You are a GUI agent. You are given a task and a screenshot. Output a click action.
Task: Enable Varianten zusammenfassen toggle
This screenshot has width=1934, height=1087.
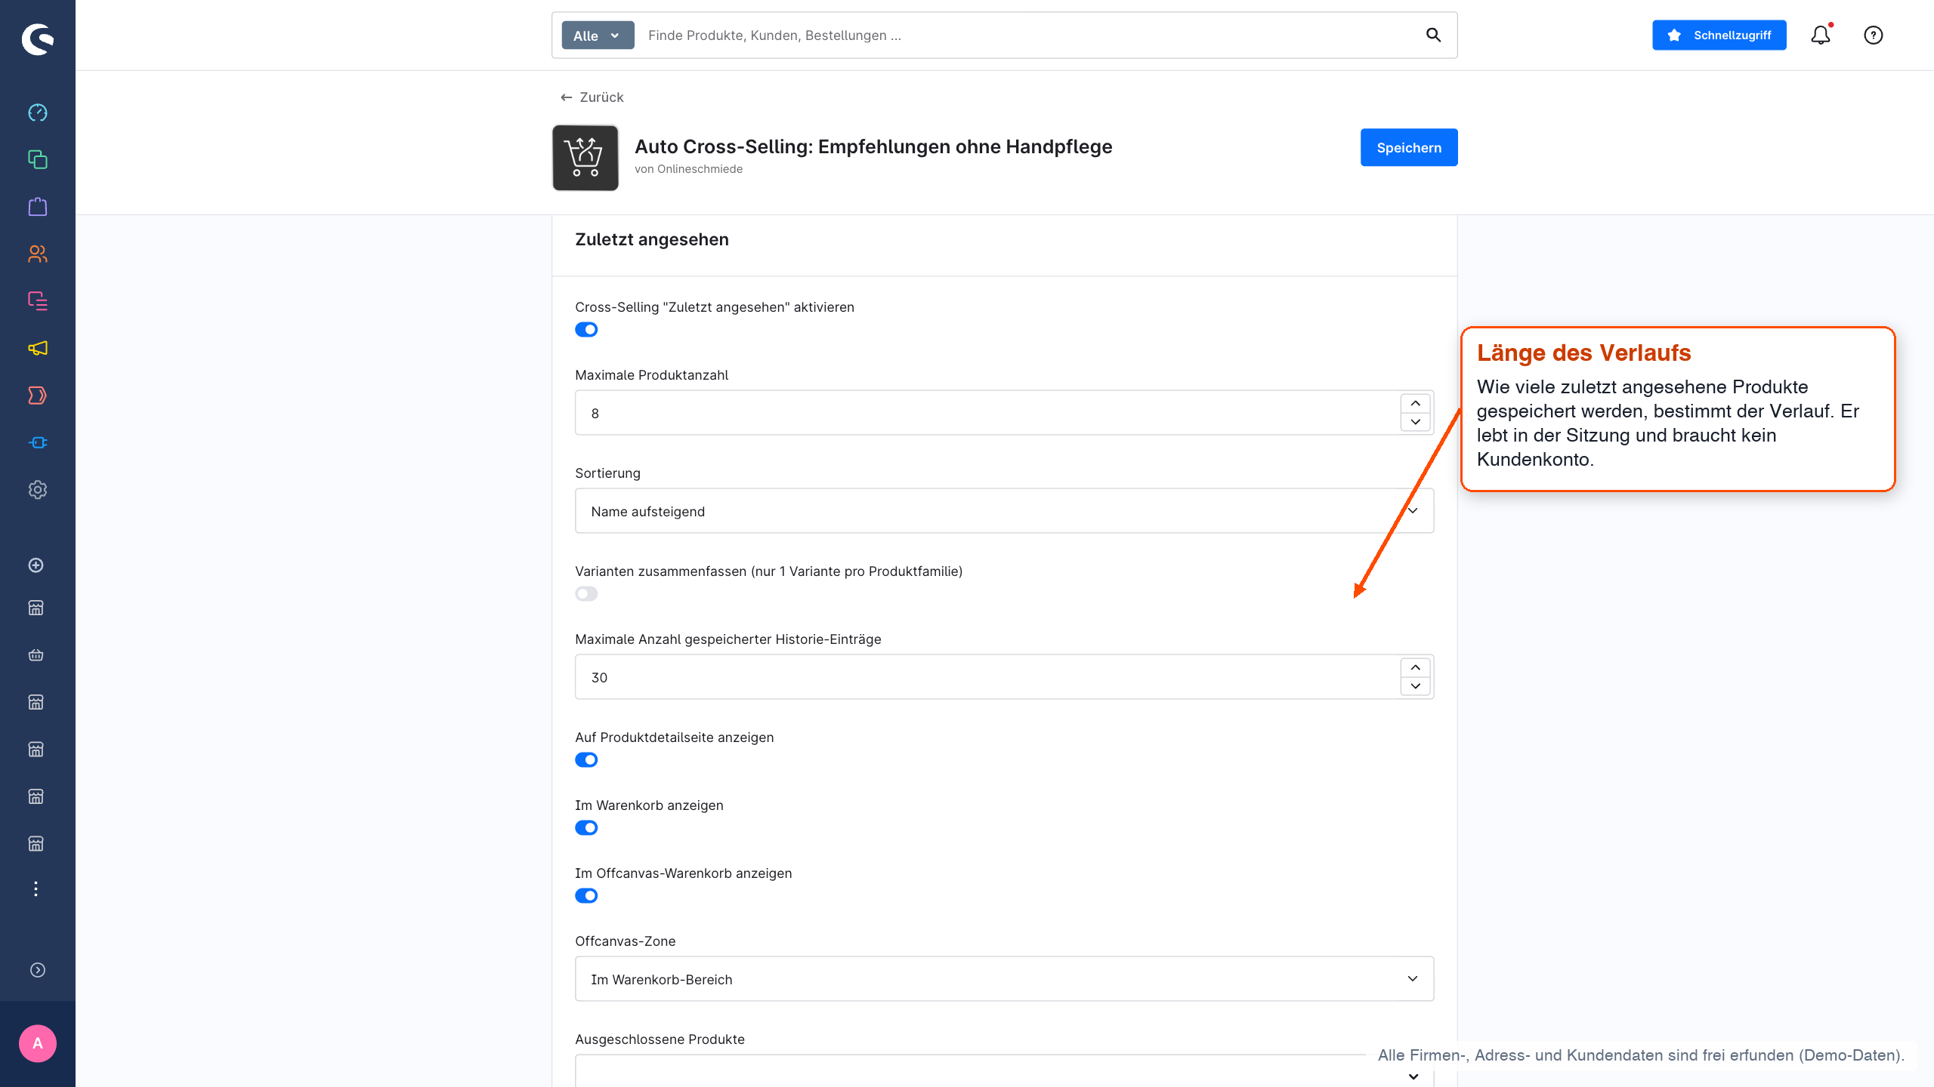pyautogui.click(x=586, y=594)
